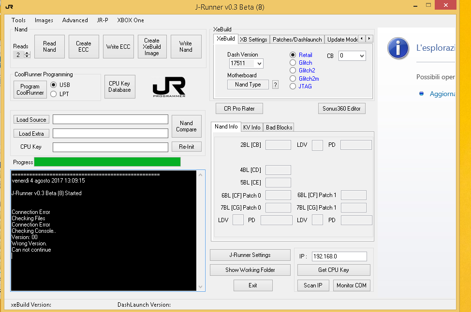The width and height of the screenshot is (471, 312).
Task: Click 'Can not continue' log line
Action: (31, 250)
